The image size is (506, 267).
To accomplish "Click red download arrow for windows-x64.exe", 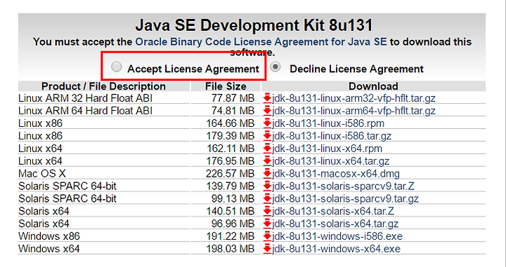I will coord(267,249).
